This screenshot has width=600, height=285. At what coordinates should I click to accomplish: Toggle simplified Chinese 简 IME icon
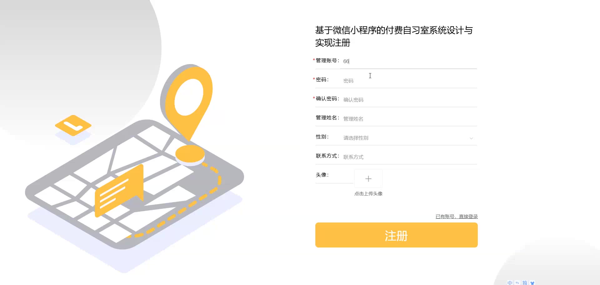click(525, 282)
